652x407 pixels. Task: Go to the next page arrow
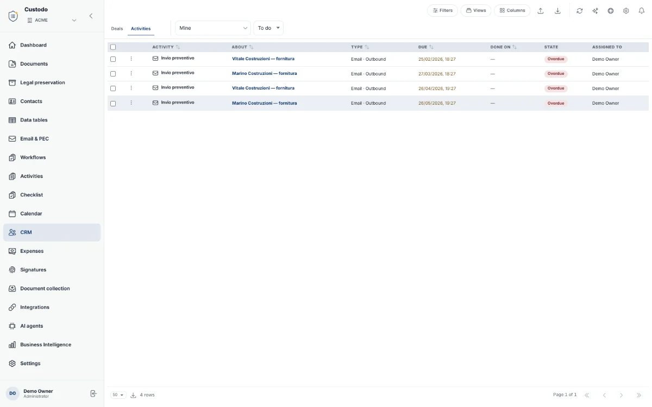[x=622, y=395]
